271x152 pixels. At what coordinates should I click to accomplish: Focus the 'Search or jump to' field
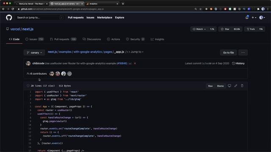tap(40, 17)
